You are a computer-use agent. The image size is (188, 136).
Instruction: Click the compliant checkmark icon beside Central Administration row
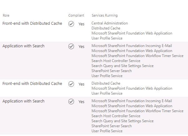pos(71,24)
